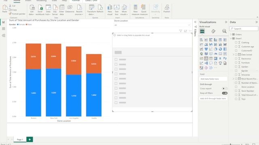This screenshot has height=145, width=259.
Task: Open the Format visual pane tab
Action: tap(213, 31)
